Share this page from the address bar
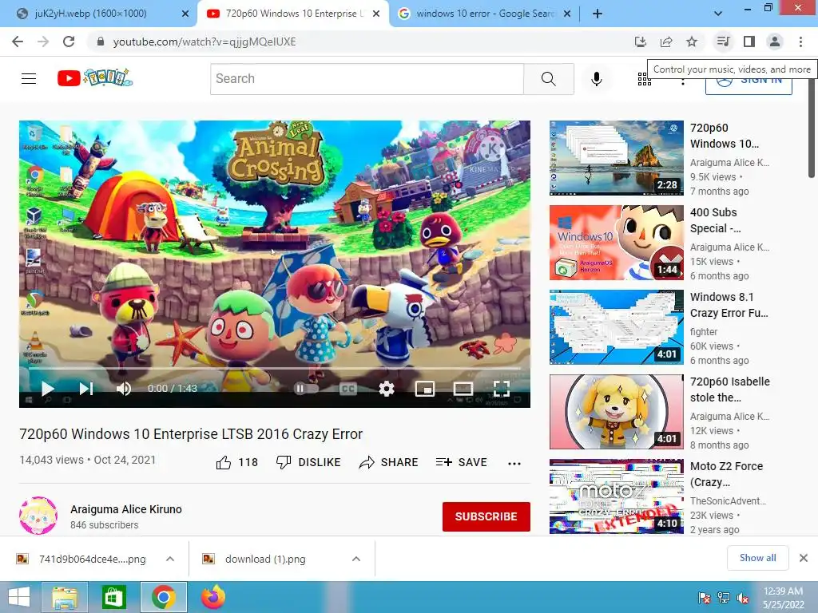Image resolution: width=818 pixels, height=613 pixels. 666,42
